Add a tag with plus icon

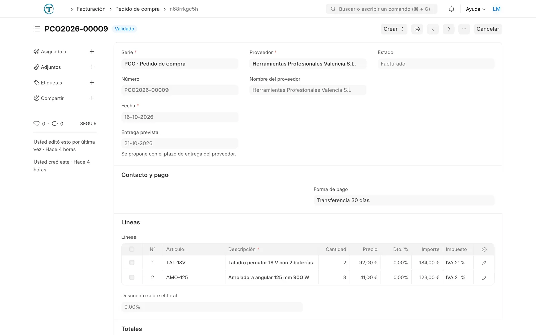coord(92,83)
